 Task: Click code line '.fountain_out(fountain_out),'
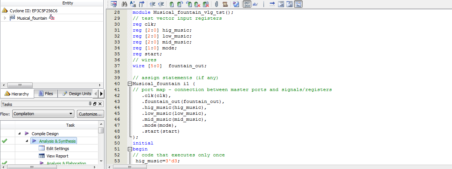click(x=183, y=101)
